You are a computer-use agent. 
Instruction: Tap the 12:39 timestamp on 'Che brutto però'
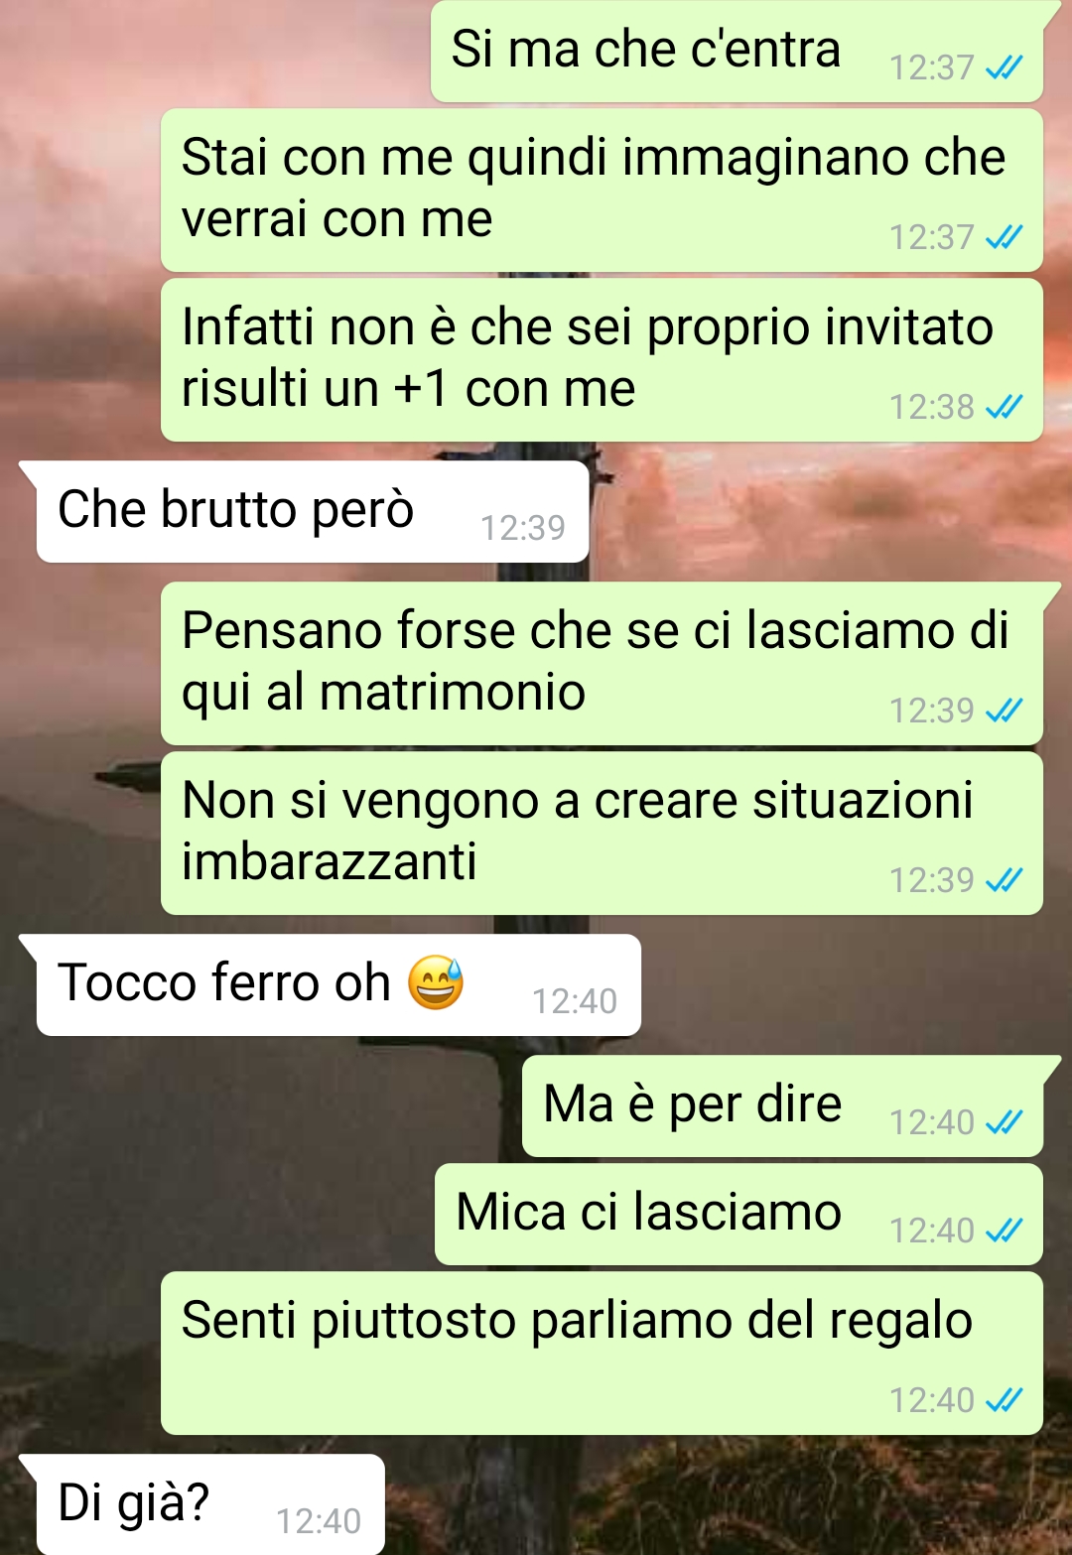pos(523,528)
